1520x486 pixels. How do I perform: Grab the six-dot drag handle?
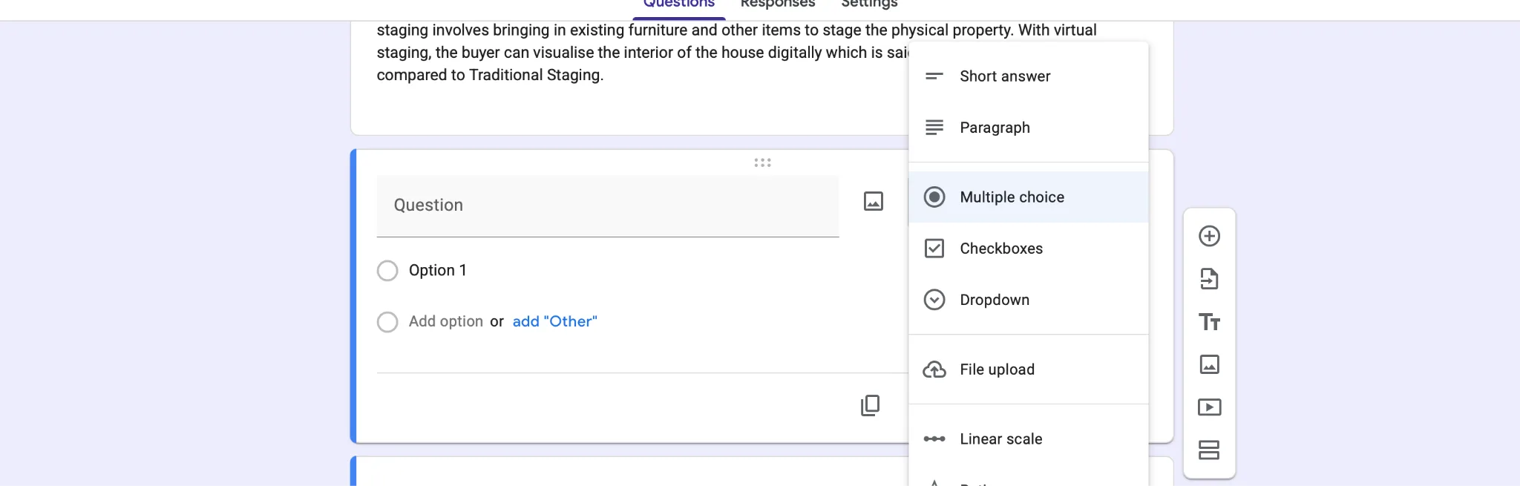[x=762, y=162]
